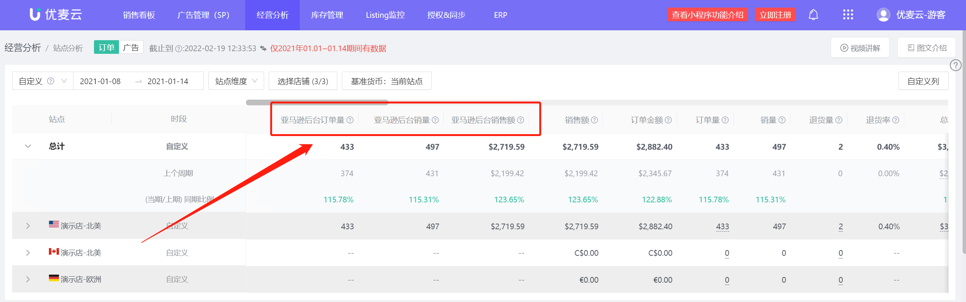
Task: Open 销售看板 in the top navigation
Action: coord(139,15)
